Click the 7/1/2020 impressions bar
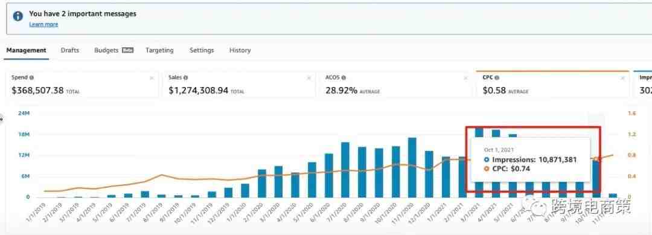652x235 pixels. pos(345,170)
